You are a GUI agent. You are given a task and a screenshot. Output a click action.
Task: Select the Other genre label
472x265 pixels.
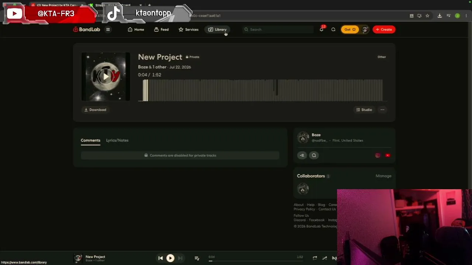(382, 57)
